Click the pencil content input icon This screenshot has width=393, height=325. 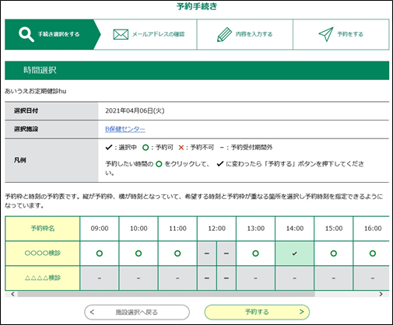tap(224, 34)
